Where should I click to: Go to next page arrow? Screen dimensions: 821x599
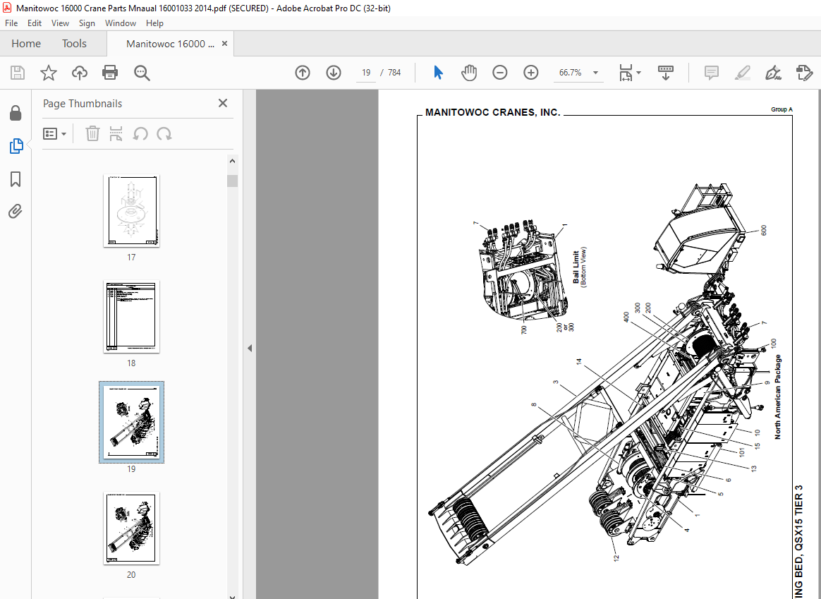click(334, 73)
